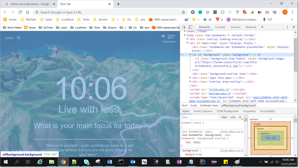Collapse the ul id="background" node
This screenshot has width=299, height=168.
click(x=190, y=55)
